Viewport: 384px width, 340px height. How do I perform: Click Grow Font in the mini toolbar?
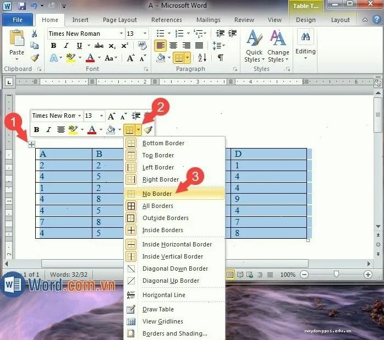[x=111, y=116]
